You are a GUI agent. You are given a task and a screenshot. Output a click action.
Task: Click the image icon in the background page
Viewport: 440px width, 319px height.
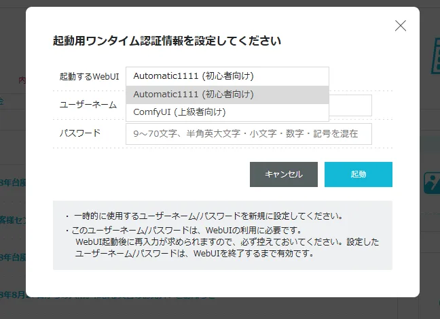point(432,183)
